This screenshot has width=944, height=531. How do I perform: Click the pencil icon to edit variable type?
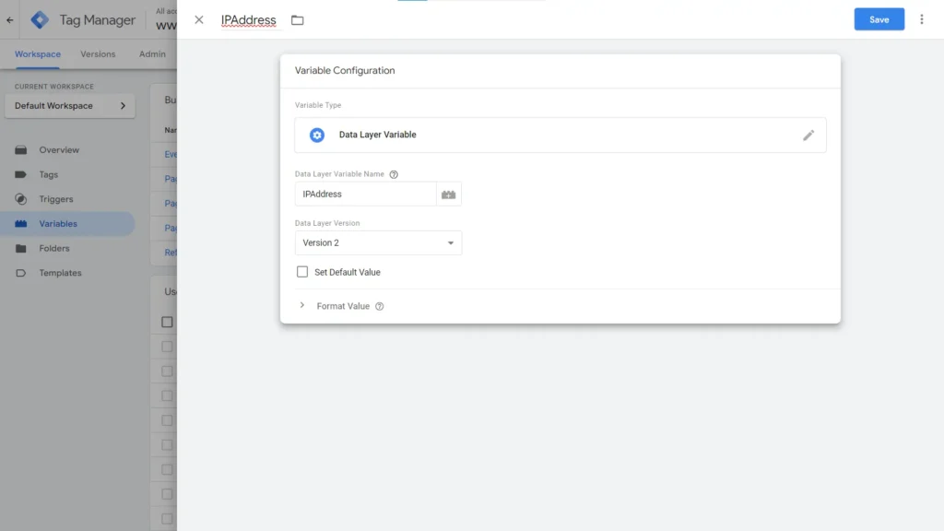click(808, 135)
